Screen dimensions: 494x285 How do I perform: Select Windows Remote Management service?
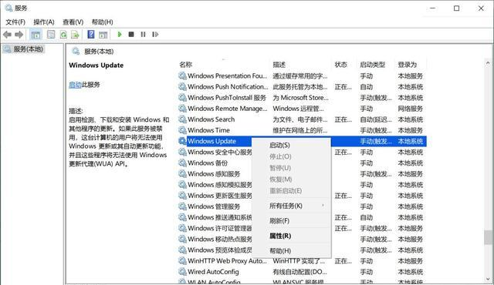tap(302, 109)
